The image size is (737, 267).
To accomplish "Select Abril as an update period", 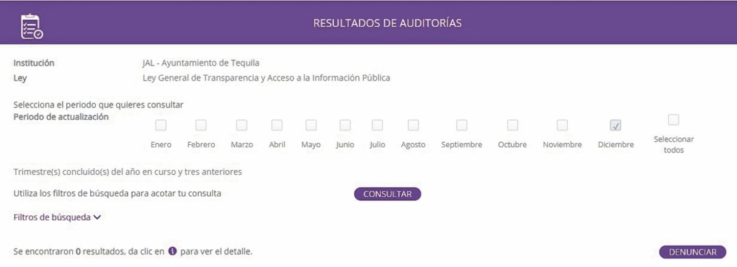I will click(x=278, y=125).
